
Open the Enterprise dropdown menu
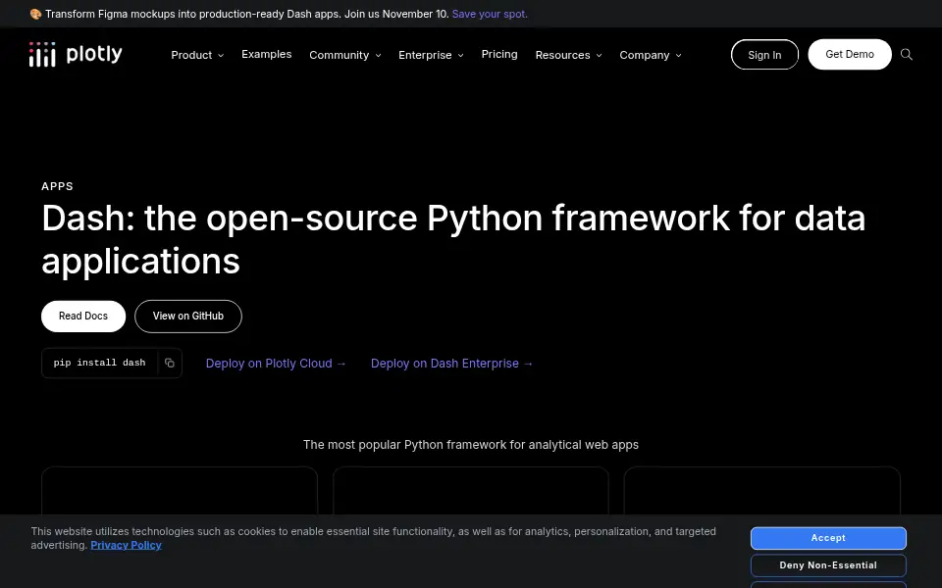pyautogui.click(x=431, y=55)
